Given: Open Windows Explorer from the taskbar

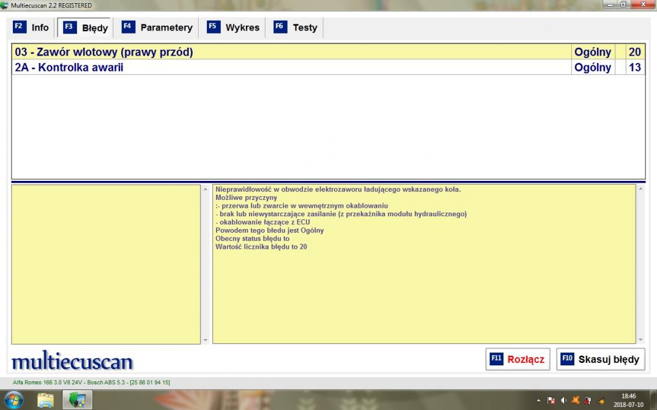Looking at the screenshot, I should tap(45, 400).
